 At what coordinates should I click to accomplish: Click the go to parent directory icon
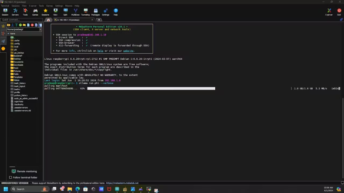tap(9, 25)
